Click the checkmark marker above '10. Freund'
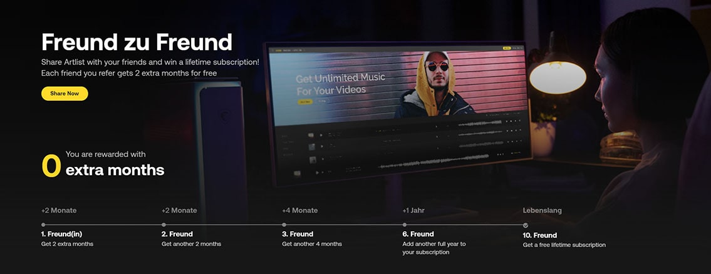711x274 pixels. (525, 225)
